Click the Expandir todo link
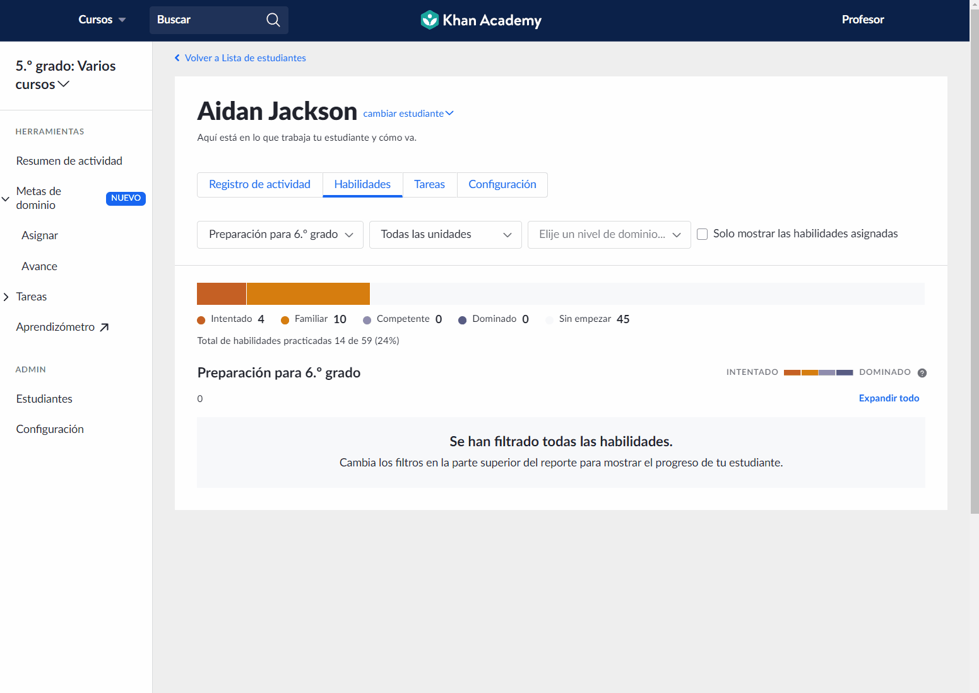979x693 pixels. coord(889,398)
